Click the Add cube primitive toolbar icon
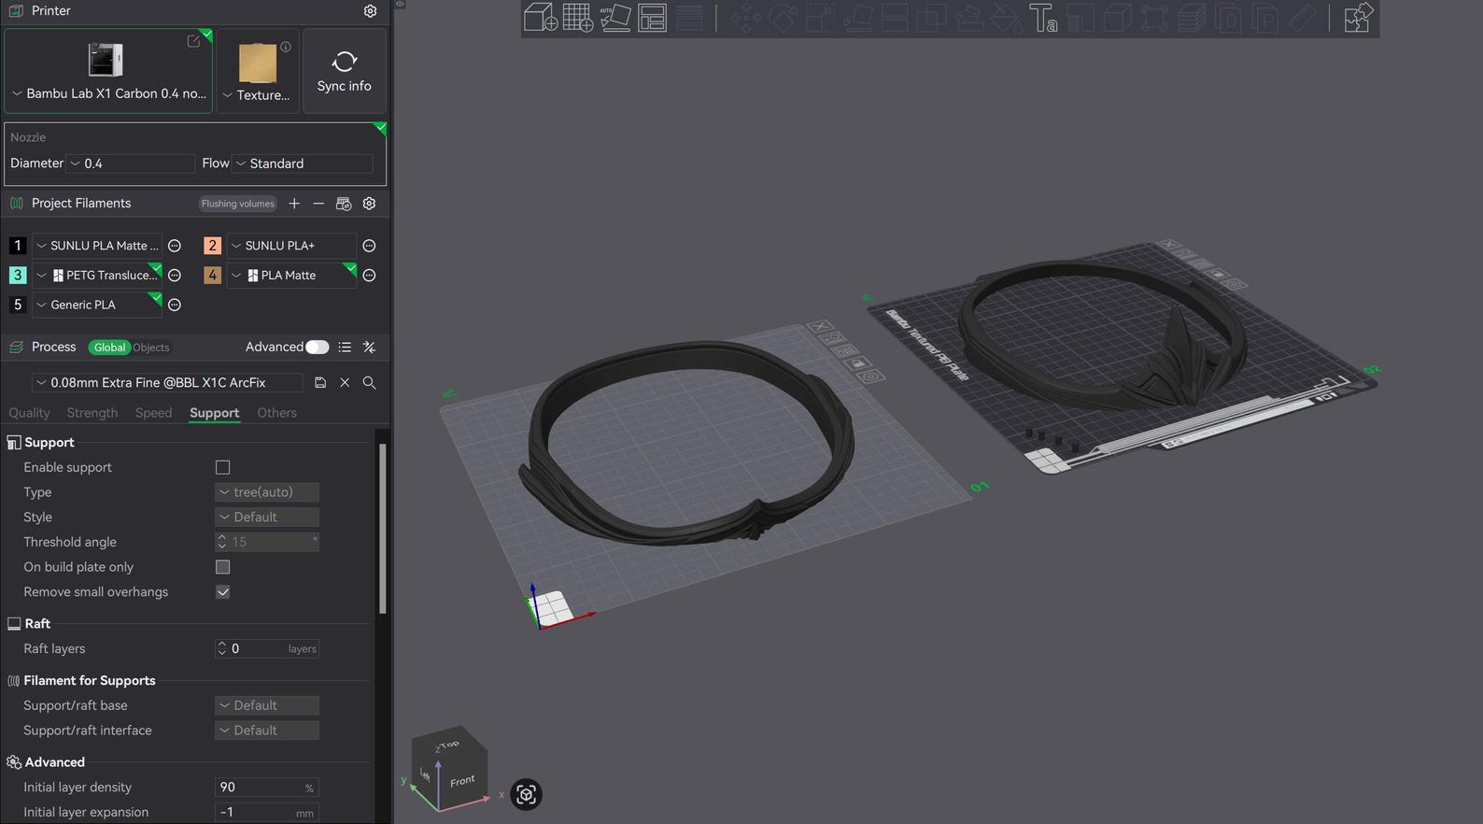 pos(541,17)
